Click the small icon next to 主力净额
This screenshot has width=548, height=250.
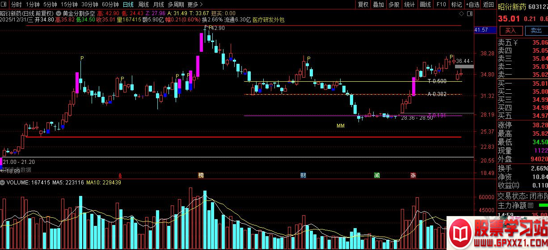tap(531, 205)
